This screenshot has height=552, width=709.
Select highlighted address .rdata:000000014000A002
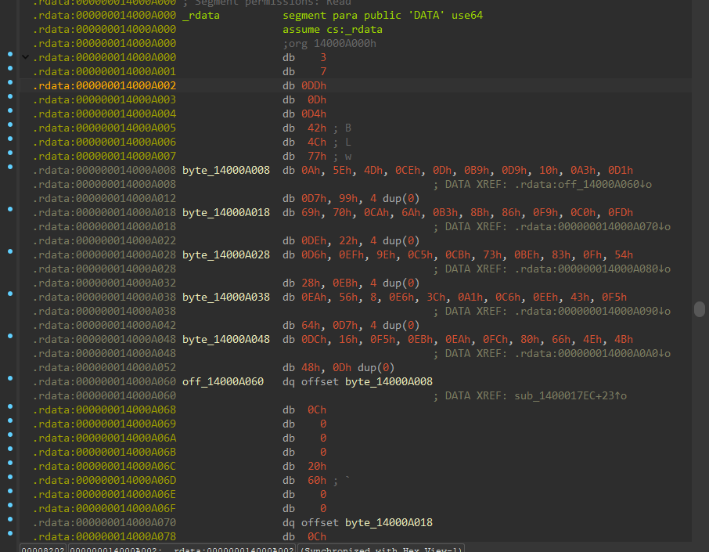pos(104,85)
